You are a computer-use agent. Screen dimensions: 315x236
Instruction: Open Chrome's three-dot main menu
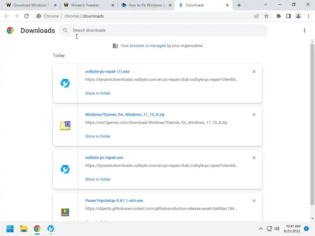point(308,16)
